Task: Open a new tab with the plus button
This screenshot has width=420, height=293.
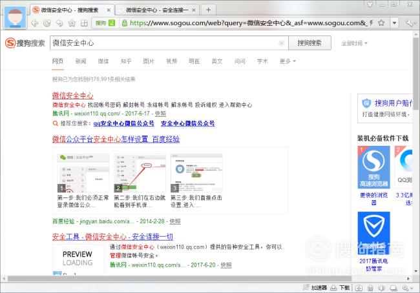Action: click(x=208, y=10)
